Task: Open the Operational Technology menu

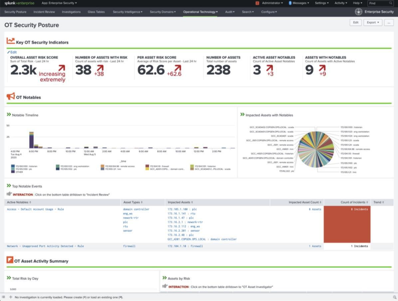Action: [x=200, y=12]
